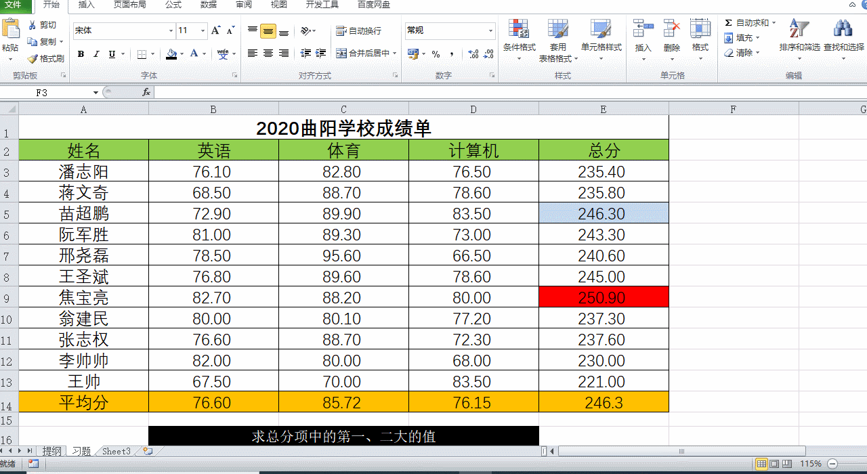Switch to Page Break Preview in status bar
The image size is (867, 474).
(788, 464)
